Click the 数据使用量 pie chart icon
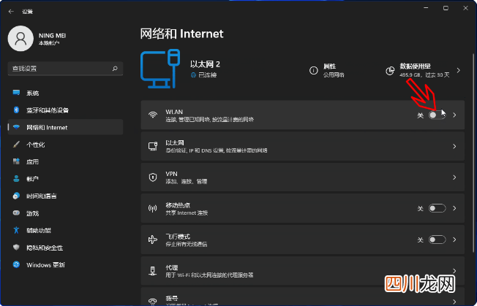 (x=390, y=70)
